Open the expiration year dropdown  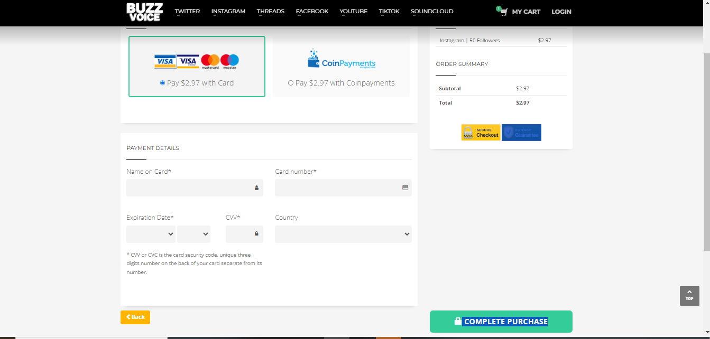coord(193,234)
